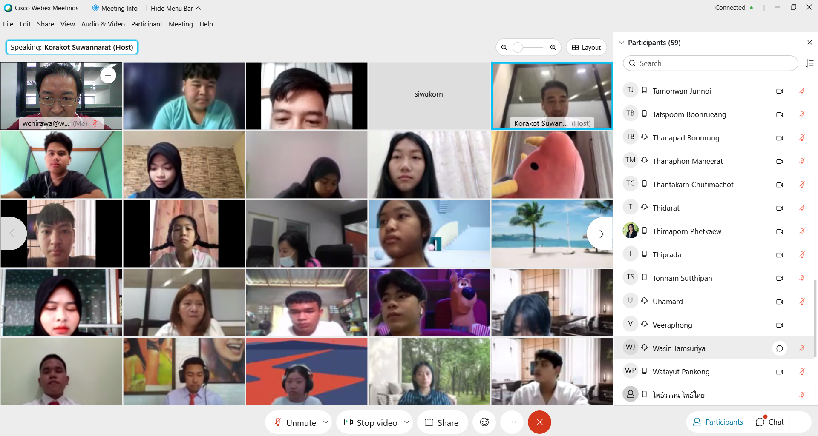
Task: Close the Participants panel
Action: 809,43
